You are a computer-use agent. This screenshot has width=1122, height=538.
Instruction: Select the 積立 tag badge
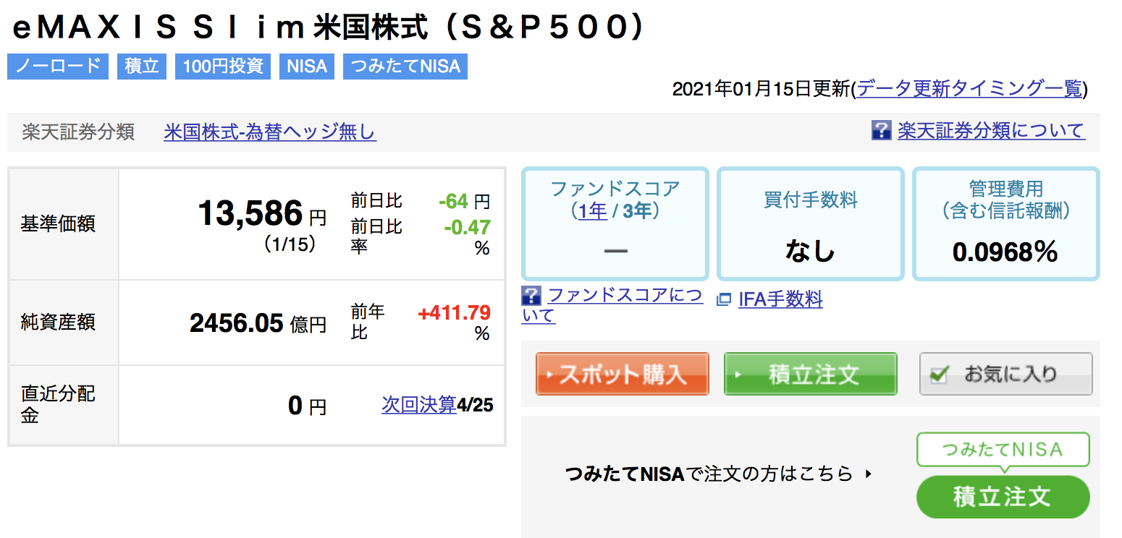(142, 67)
